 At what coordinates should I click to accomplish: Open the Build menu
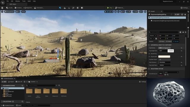click(29, 1)
